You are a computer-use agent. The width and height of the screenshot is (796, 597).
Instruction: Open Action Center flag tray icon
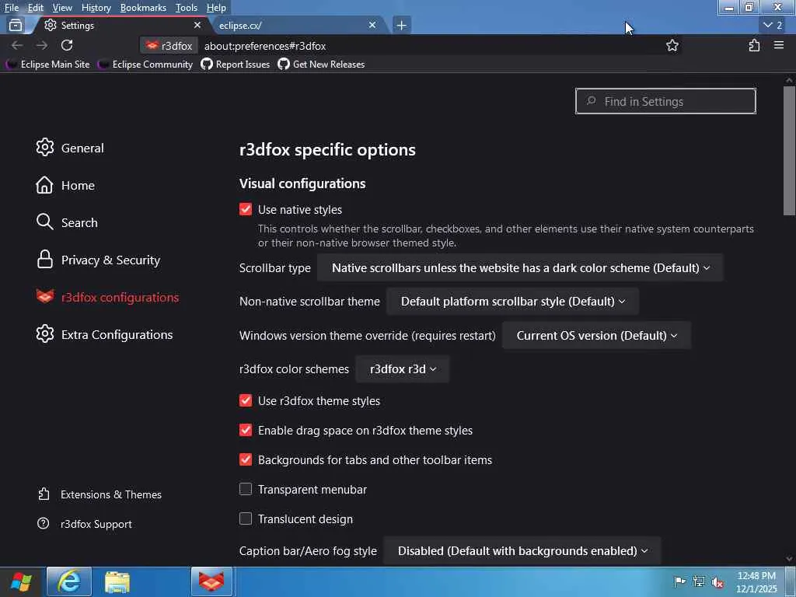coord(679,581)
